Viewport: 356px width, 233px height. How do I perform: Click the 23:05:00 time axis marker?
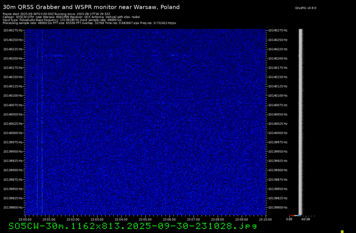pyautogui.click(x=145, y=219)
